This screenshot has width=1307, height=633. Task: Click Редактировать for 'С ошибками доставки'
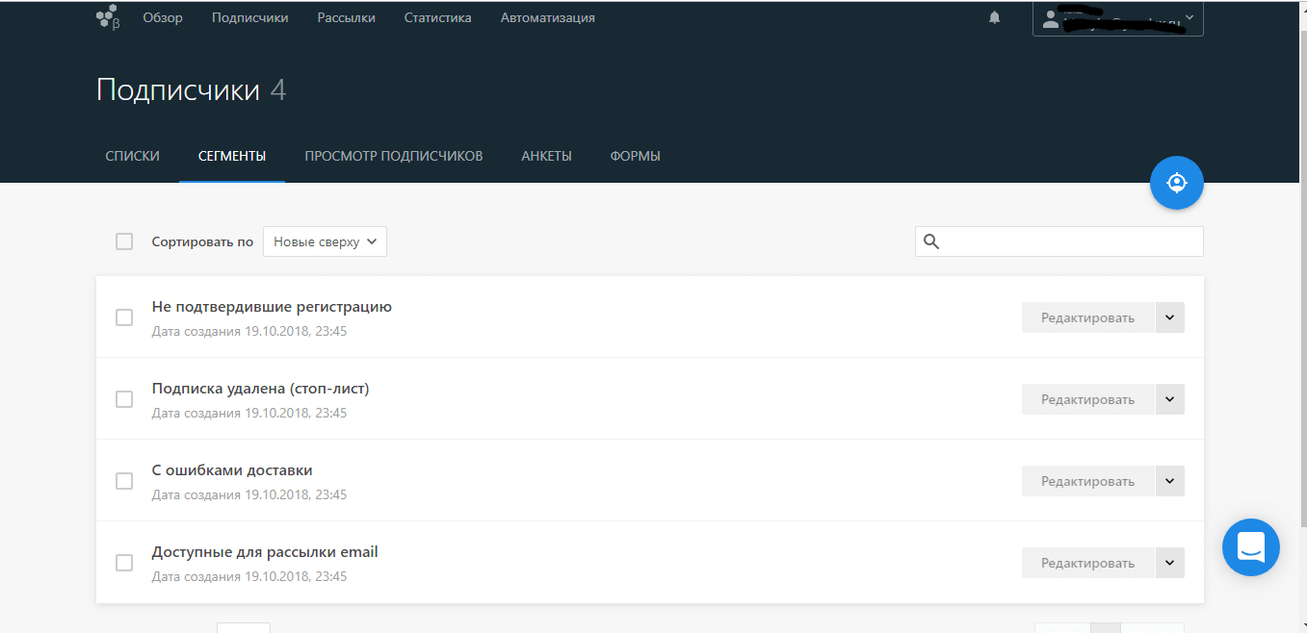1087,481
